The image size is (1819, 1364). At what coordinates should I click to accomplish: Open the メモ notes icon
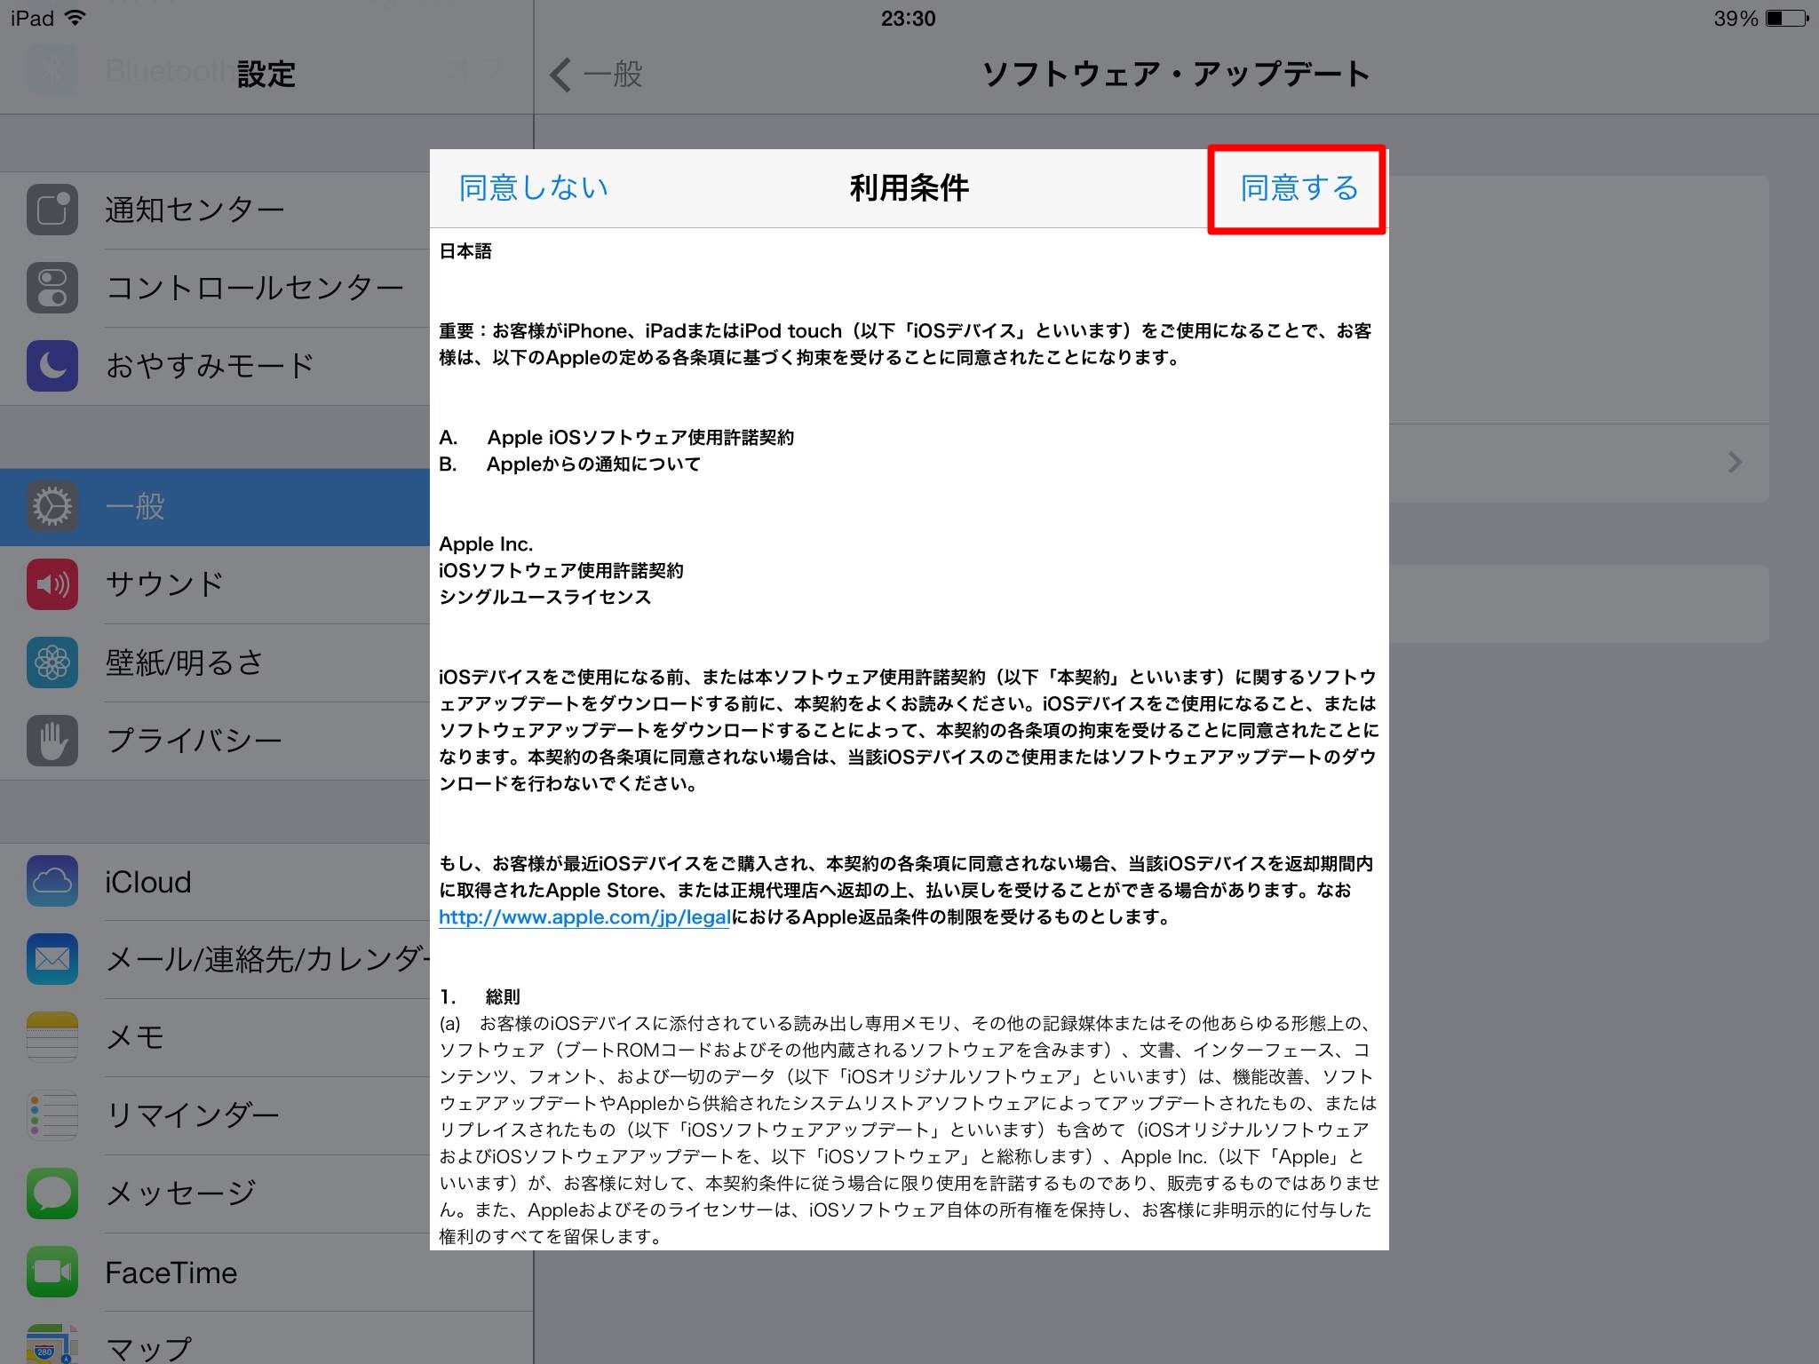[52, 1037]
